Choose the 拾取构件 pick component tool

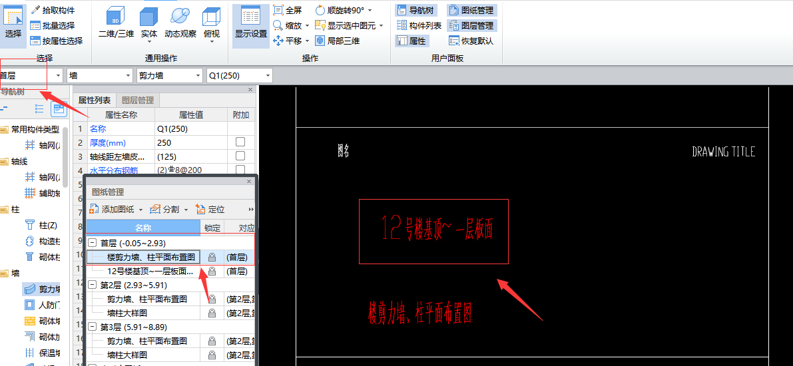[x=53, y=9]
